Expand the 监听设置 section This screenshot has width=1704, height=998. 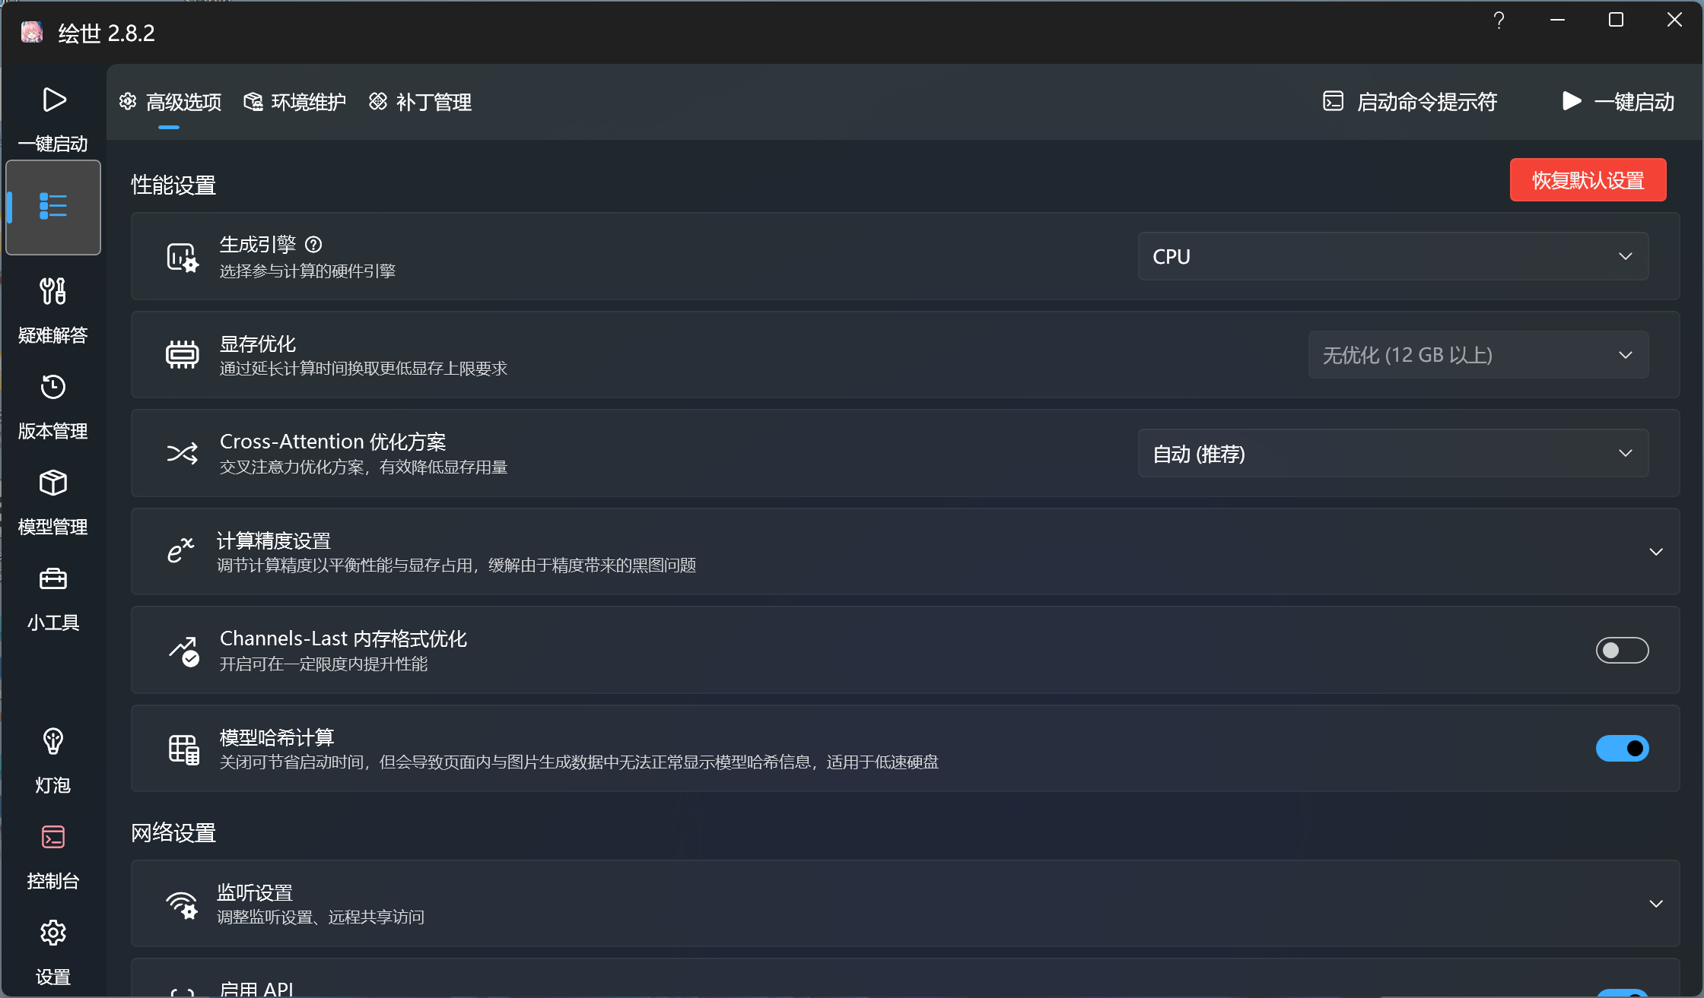pyautogui.click(x=1655, y=904)
